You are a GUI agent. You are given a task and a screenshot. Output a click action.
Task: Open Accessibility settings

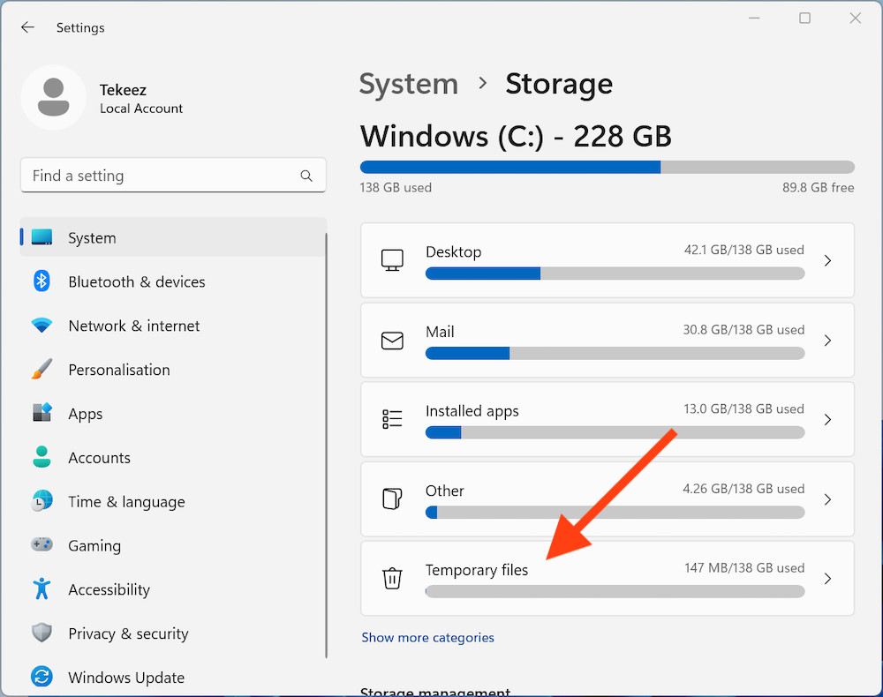pos(173,589)
